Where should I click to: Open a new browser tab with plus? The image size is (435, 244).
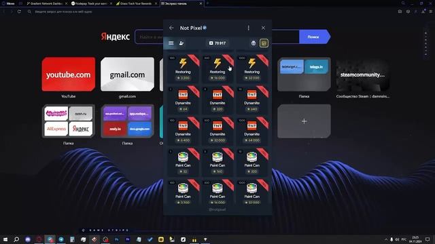[207, 3]
